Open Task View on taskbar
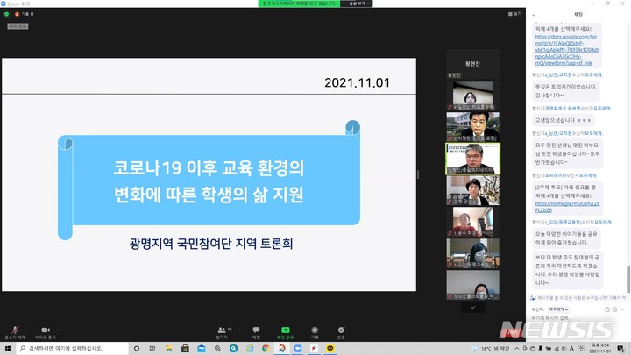Viewport: 631px width, 355px height. pyautogui.click(x=152, y=349)
